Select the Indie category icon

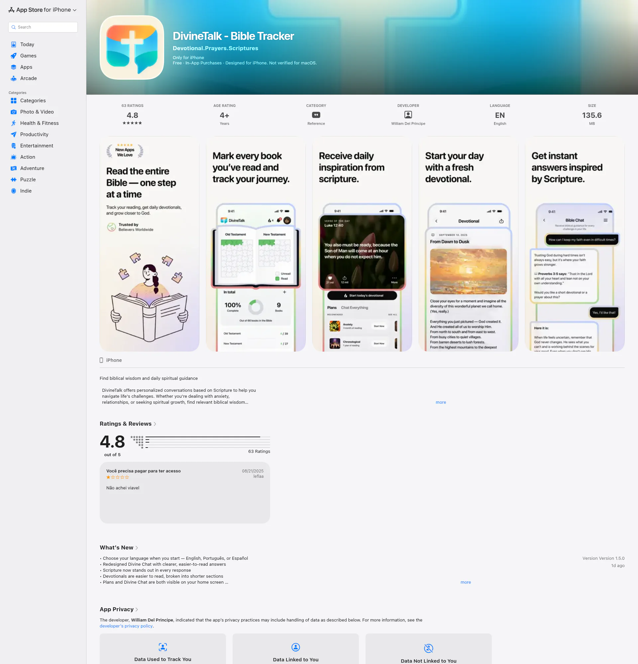click(x=14, y=191)
